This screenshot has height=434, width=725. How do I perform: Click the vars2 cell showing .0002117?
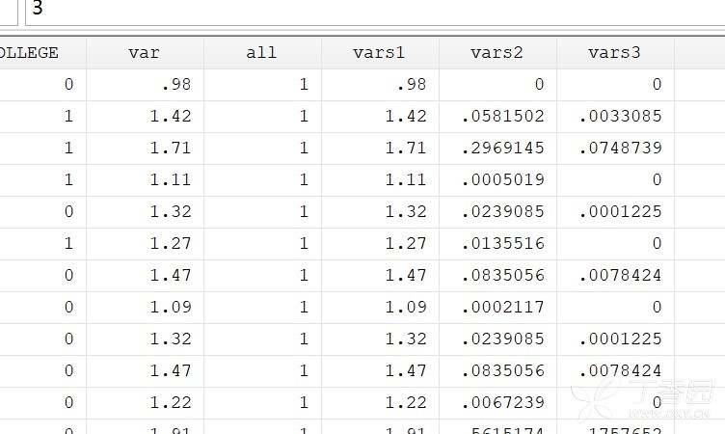pyautogui.click(x=502, y=308)
